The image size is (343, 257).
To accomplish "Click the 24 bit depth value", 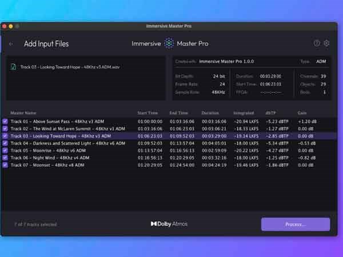I will tap(219, 76).
